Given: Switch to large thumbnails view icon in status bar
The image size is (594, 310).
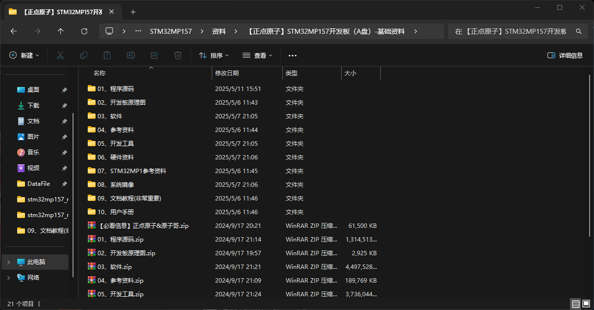Looking at the screenshot, I should (586, 304).
